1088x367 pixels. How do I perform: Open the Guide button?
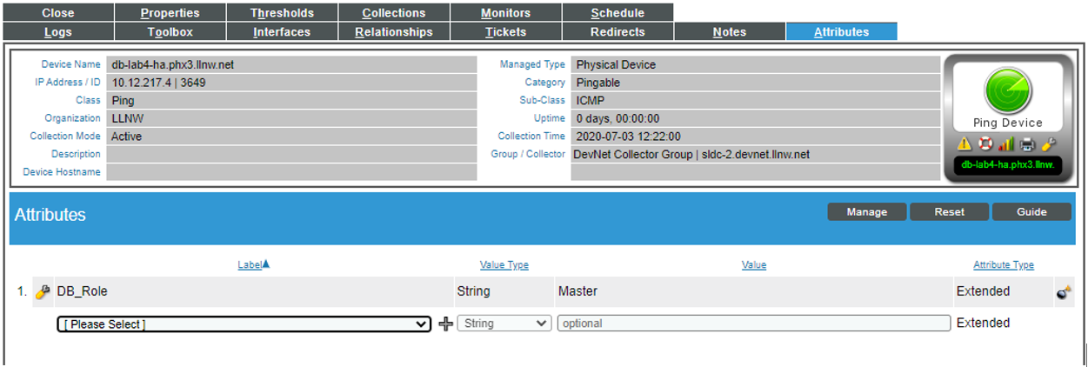coord(1031,212)
